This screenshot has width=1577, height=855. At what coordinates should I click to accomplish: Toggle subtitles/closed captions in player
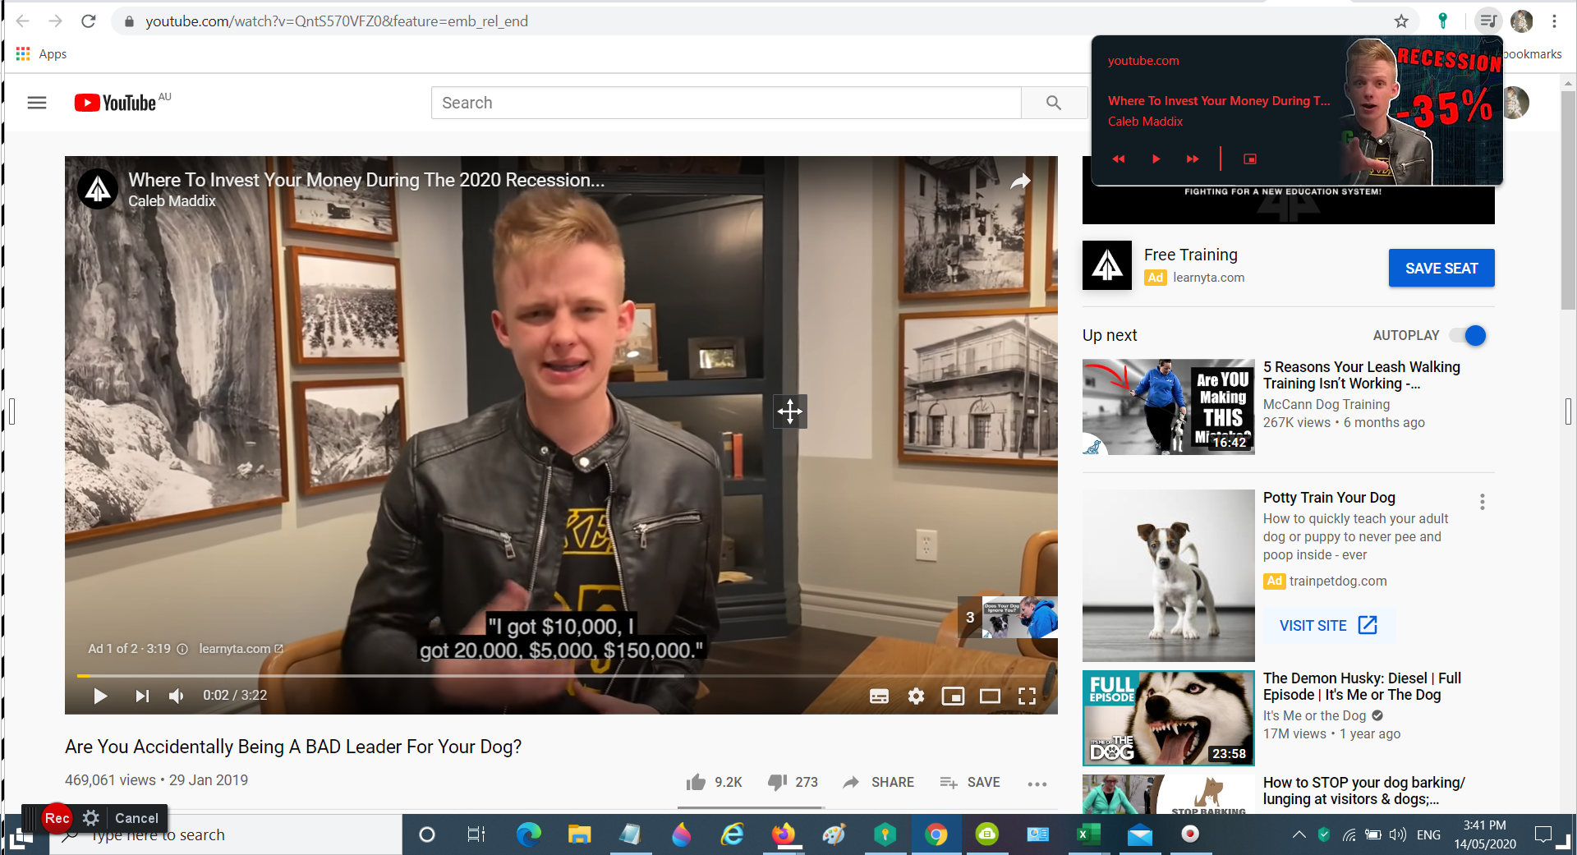[x=879, y=696]
